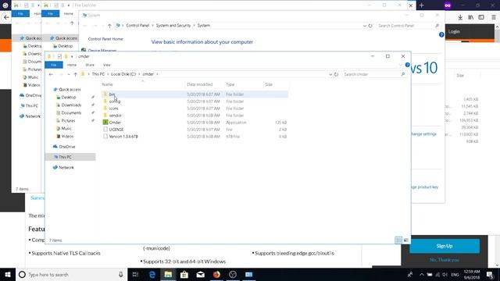Go back in cmder Explorer window
The image size is (500, 281).
click(51, 74)
